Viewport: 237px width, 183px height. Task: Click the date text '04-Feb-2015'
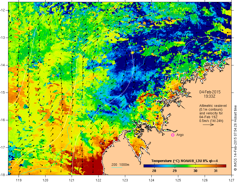point(210,92)
